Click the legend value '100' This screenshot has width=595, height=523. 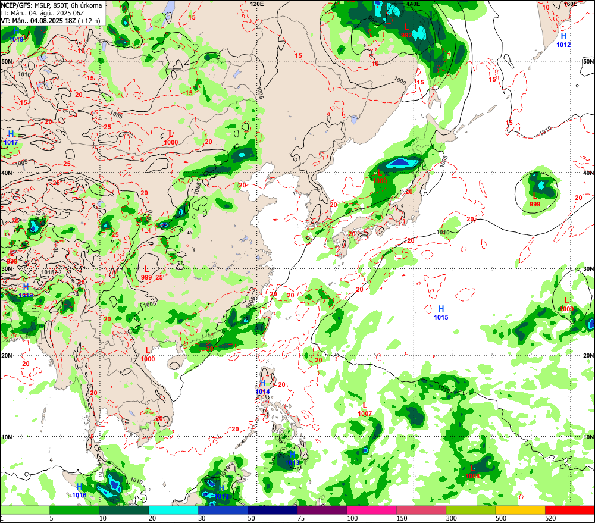(352, 518)
